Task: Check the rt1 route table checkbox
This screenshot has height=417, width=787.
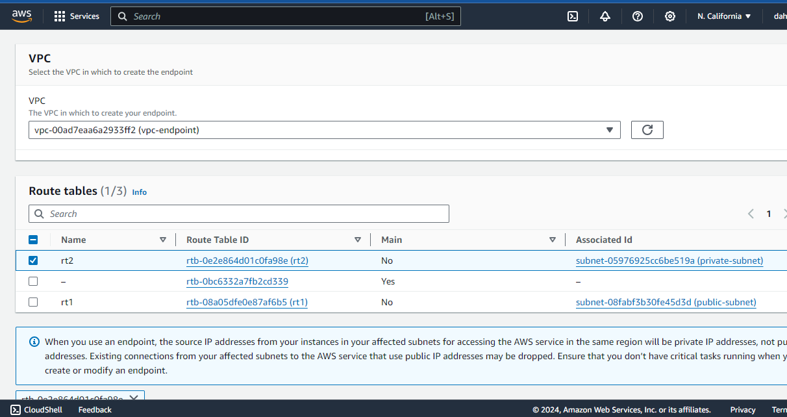Action: tap(33, 302)
